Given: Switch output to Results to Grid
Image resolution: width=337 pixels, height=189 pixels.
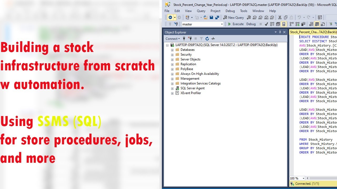Looking at the screenshot, I should coord(317,24).
